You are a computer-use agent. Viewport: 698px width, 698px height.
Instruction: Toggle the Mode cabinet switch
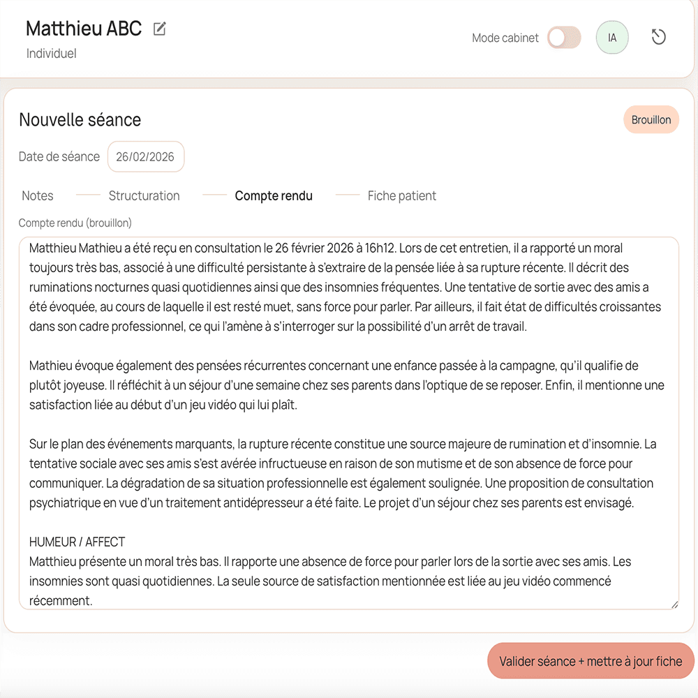click(x=564, y=38)
